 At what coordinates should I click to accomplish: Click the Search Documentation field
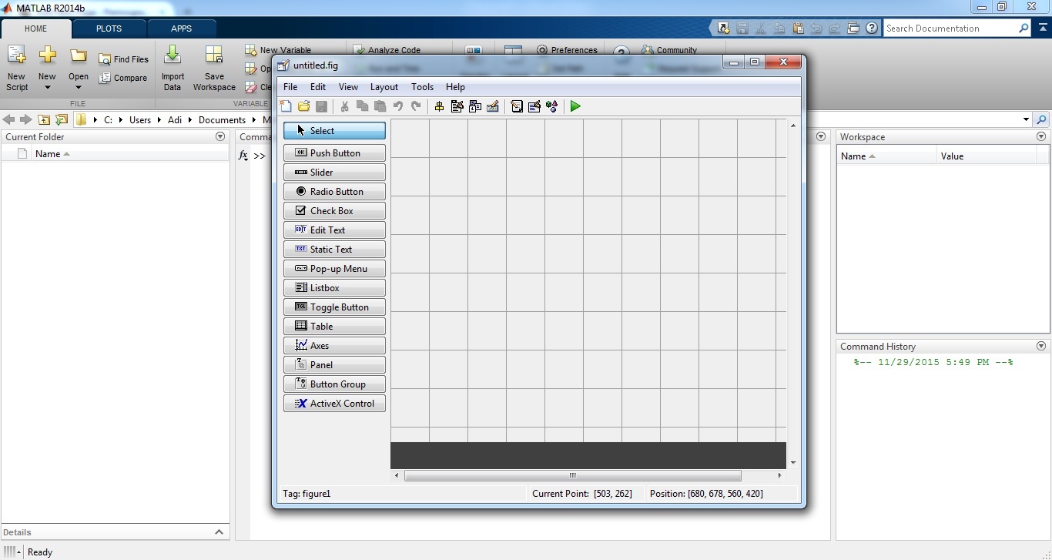pos(950,29)
